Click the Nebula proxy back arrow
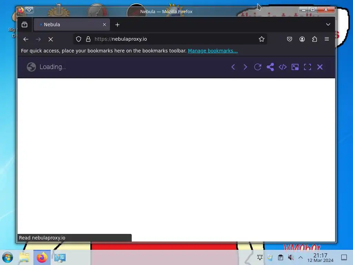 tap(233, 67)
